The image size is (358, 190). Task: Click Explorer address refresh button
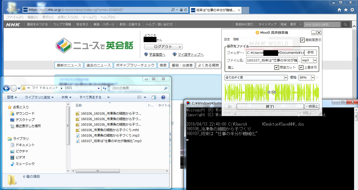[x=105, y=88]
